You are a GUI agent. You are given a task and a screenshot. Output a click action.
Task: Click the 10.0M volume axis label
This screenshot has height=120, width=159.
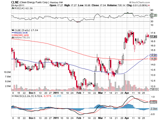[7, 72]
